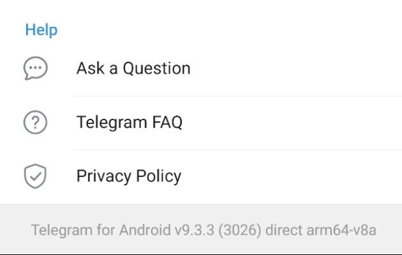Click the word "Policy" in the third row
This screenshot has height=255, width=402.
pyautogui.click(x=158, y=176)
